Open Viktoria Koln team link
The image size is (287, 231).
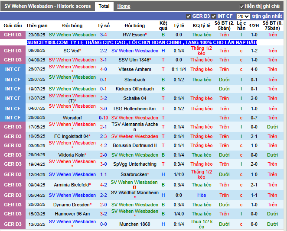[x=72, y=155]
